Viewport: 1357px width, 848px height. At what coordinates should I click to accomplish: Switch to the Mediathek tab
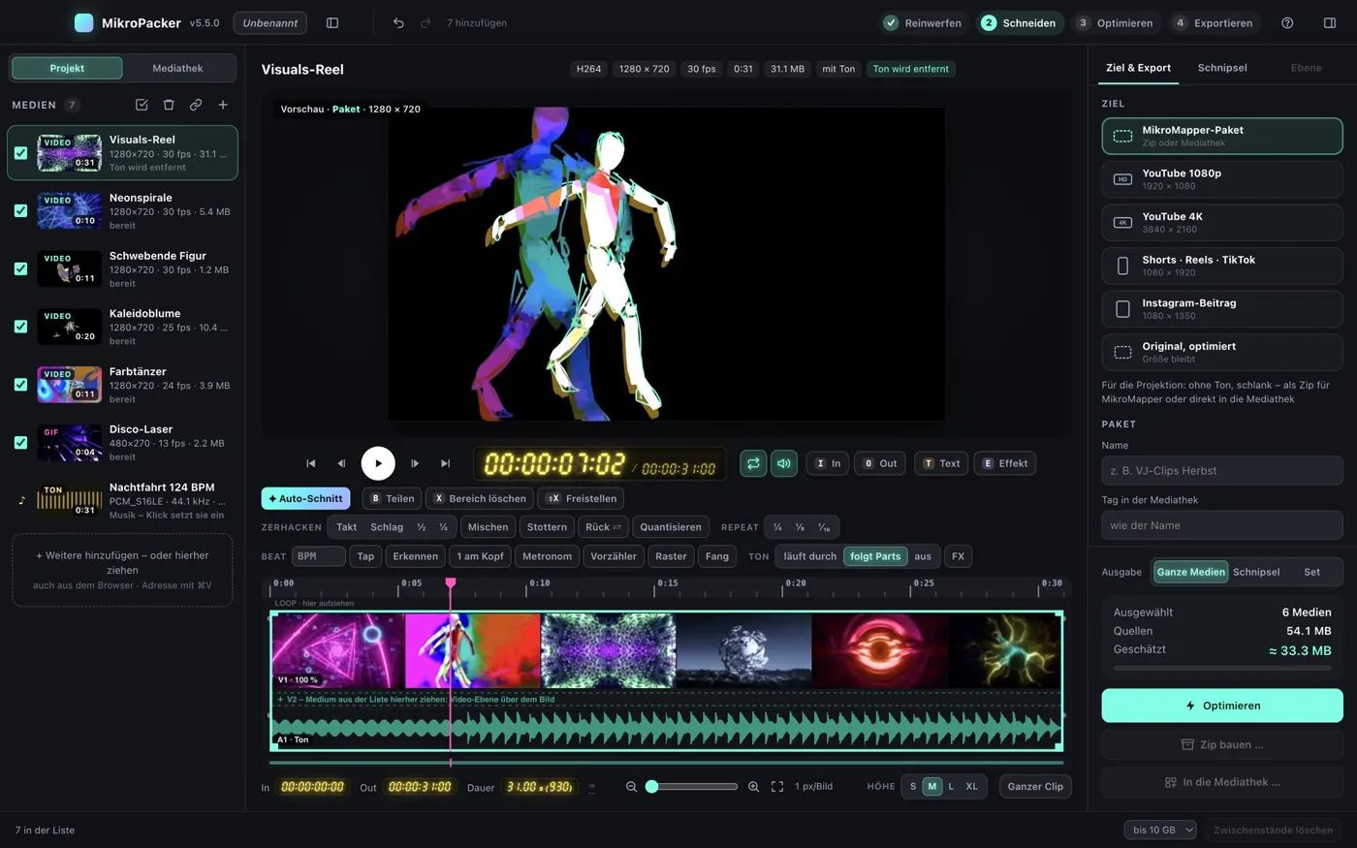[178, 69]
